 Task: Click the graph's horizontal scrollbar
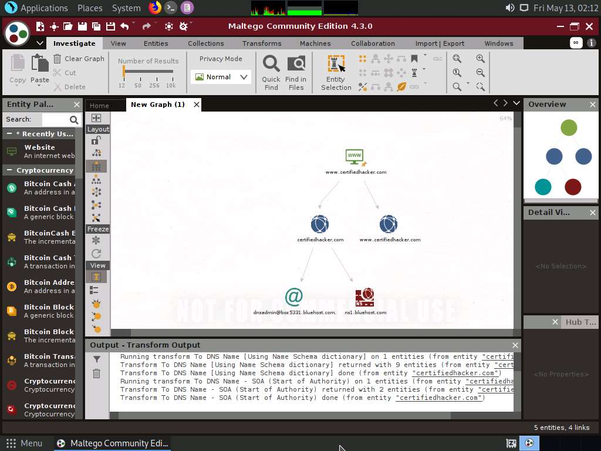(x=312, y=332)
